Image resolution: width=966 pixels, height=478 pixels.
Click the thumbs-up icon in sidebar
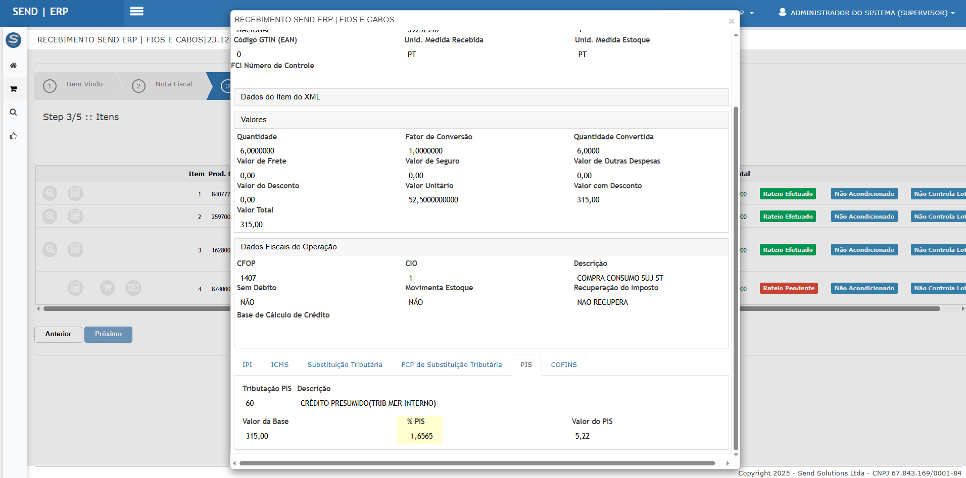click(x=14, y=136)
